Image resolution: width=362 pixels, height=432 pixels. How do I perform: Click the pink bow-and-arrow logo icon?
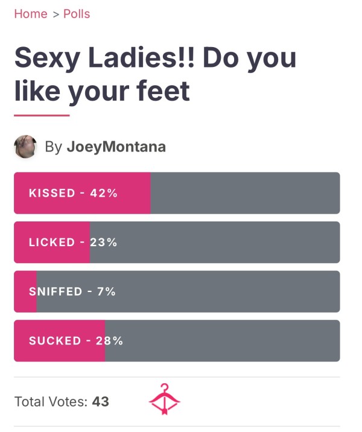165,399
